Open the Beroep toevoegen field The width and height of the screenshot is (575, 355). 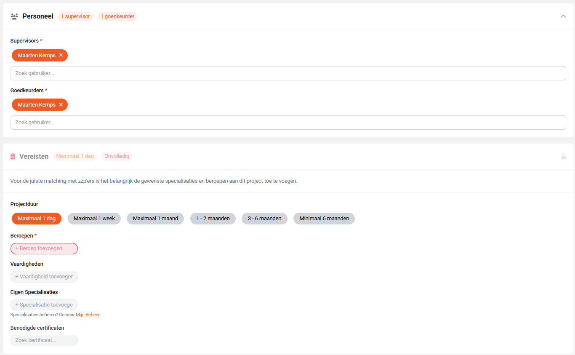[44, 248]
